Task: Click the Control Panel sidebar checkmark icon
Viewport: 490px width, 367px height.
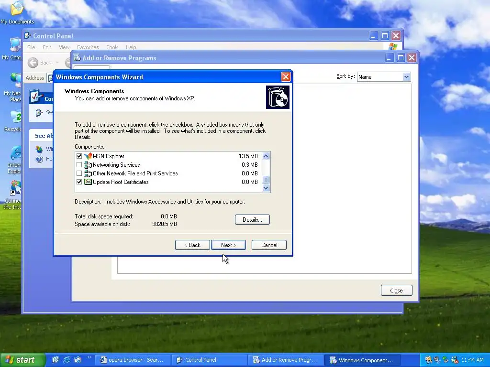Action: (36, 96)
